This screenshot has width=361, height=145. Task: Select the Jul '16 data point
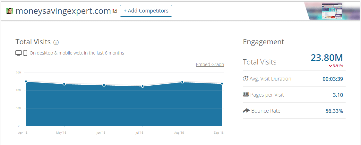click(142, 86)
